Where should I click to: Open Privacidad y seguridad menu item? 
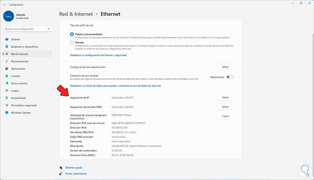pos(24,105)
